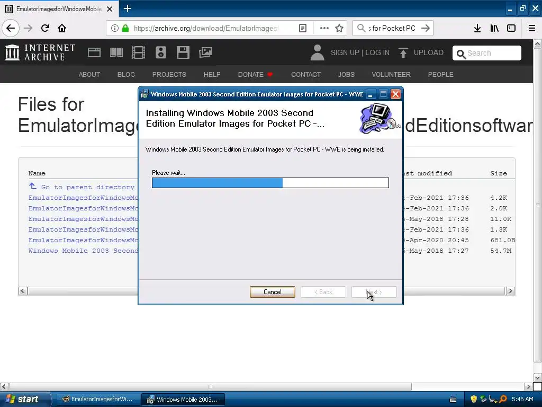The image size is (542, 407).
Task: Switch to Windows Mobile 2003 taskbar item
Action: [x=183, y=399]
